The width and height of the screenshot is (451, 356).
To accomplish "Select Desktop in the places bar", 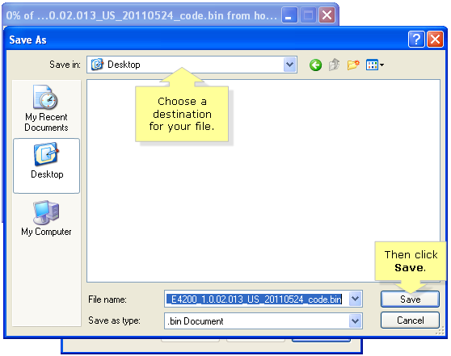I will pos(46,165).
